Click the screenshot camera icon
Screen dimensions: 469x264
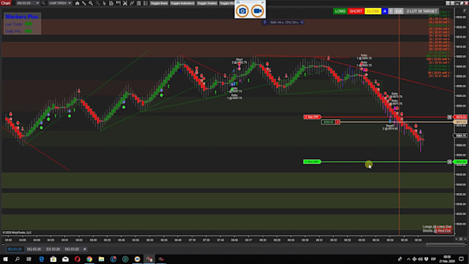[242, 11]
